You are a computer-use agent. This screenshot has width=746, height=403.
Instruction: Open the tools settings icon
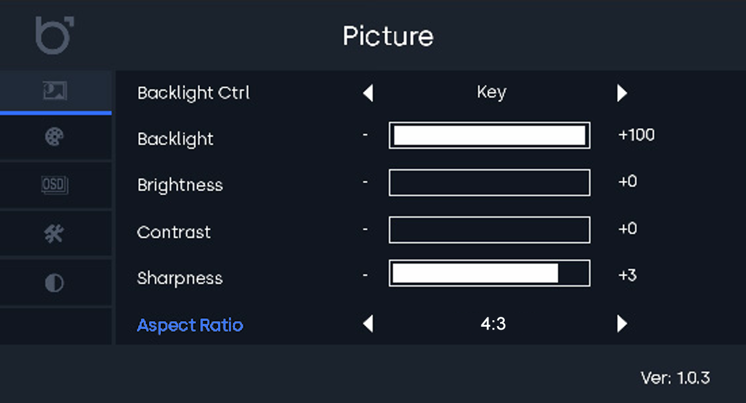[54, 234]
